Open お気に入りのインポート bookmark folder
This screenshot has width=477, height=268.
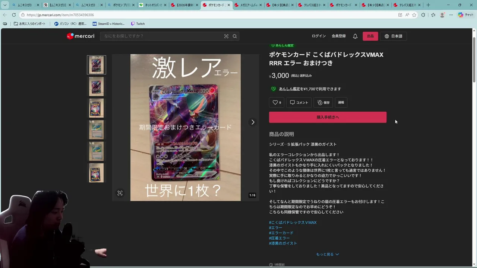tap(29, 24)
